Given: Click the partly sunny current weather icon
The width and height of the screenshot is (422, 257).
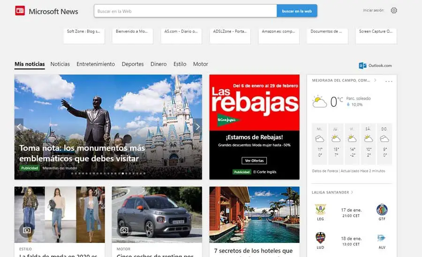Looking at the screenshot, I should point(319,102).
